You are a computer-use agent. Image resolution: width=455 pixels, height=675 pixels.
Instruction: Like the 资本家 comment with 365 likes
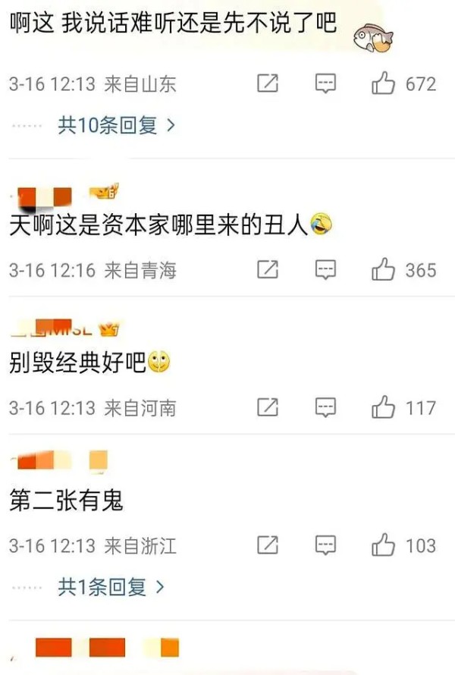pyautogui.click(x=383, y=269)
